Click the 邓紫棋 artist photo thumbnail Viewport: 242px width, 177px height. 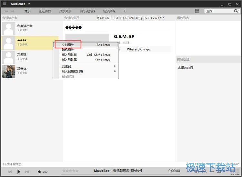coord(9,72)
